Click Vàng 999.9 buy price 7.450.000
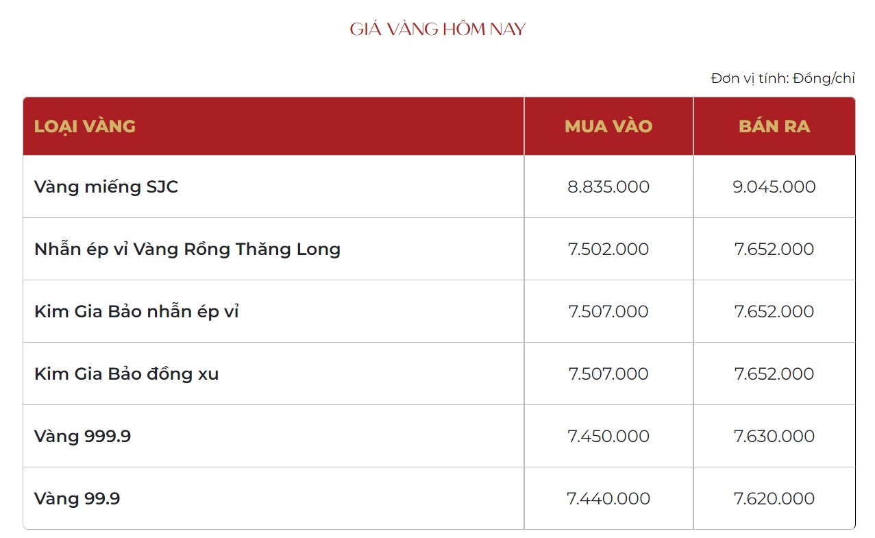Screen dimensions: 875x538 pos(608,437)
